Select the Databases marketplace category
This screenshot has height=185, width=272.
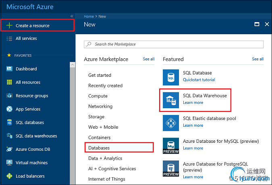pyautogui.click(x=119, y=148)
